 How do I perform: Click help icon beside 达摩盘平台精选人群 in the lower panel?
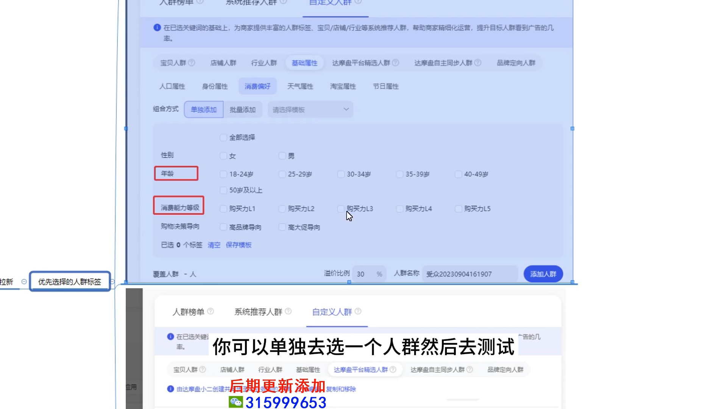(x=393, y=369)
